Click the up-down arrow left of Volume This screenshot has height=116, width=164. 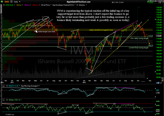coord(77,5)
